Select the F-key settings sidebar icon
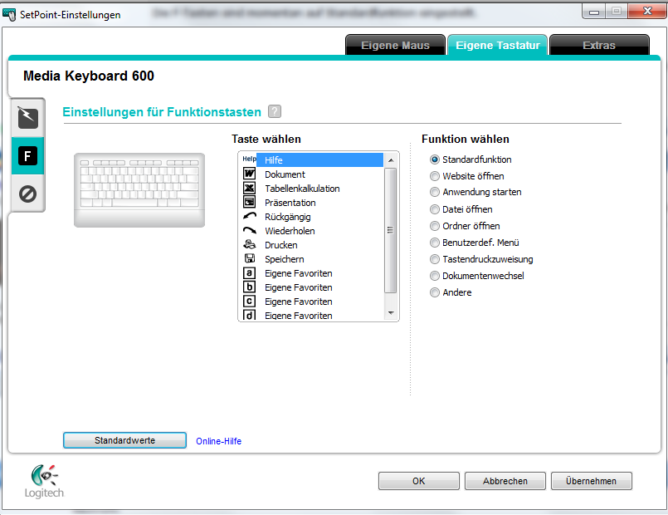 pos(27,156)
